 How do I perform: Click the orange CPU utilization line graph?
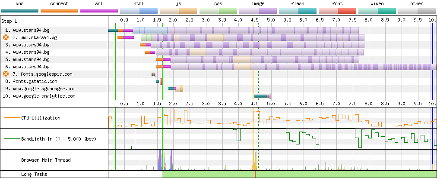[272, 119]
